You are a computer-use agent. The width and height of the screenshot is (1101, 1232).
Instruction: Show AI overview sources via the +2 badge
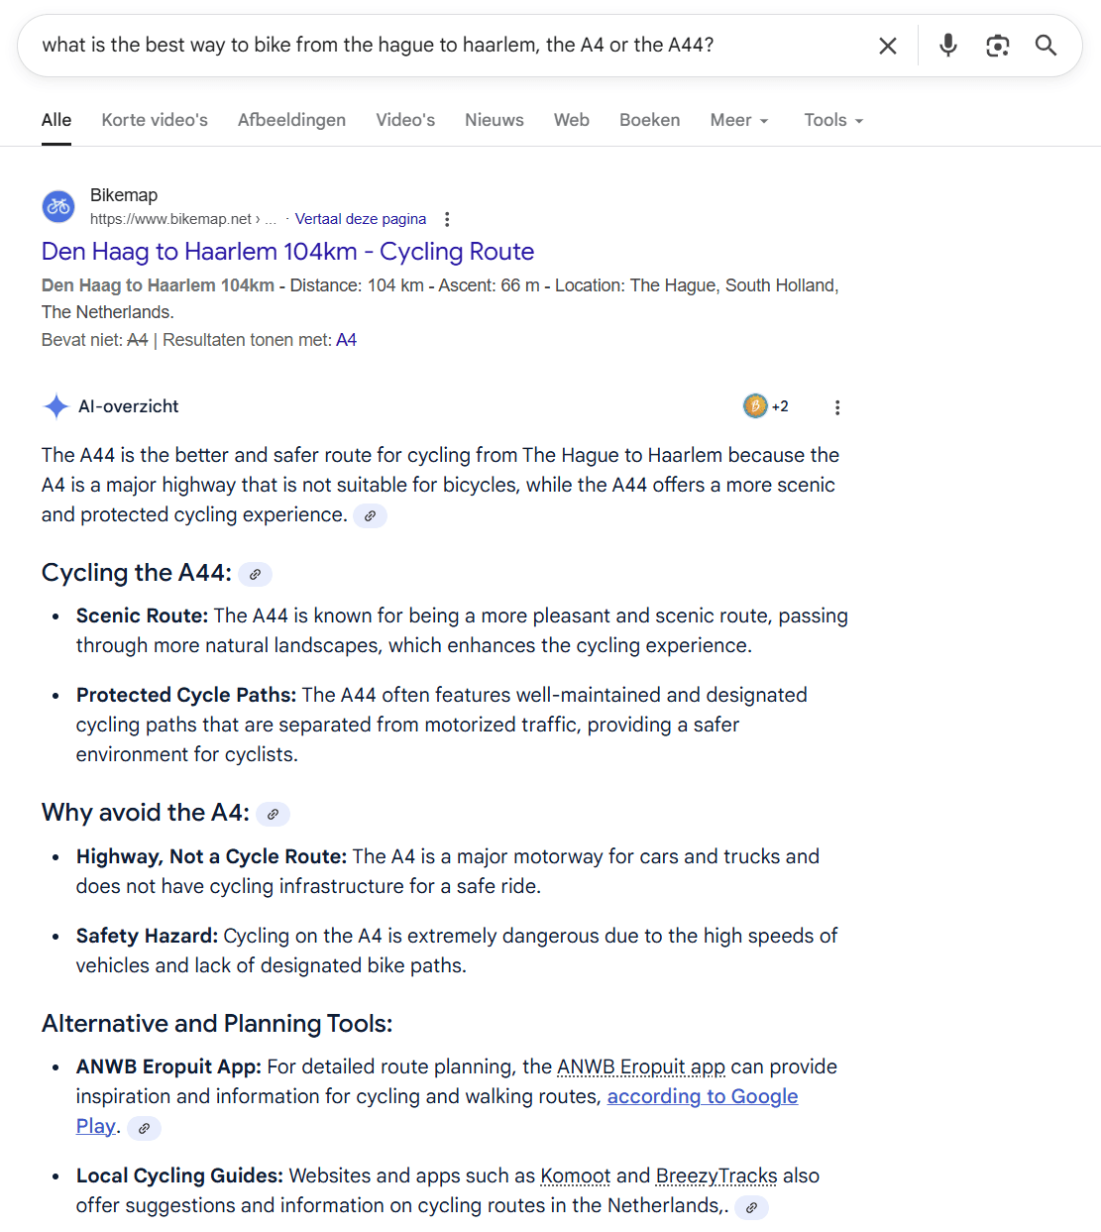pos(766,406)
